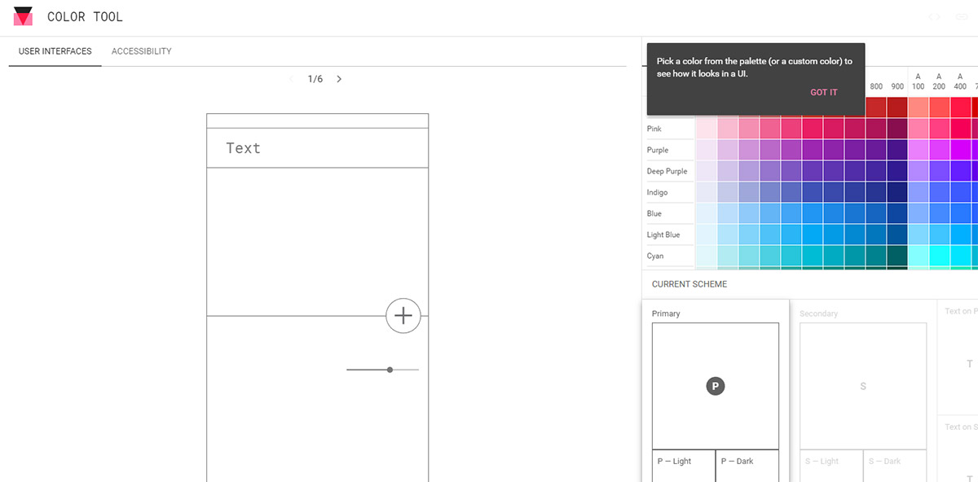Click the link share icon in top bar
This screenshot has height=482, width=978.
pos(963,16)
